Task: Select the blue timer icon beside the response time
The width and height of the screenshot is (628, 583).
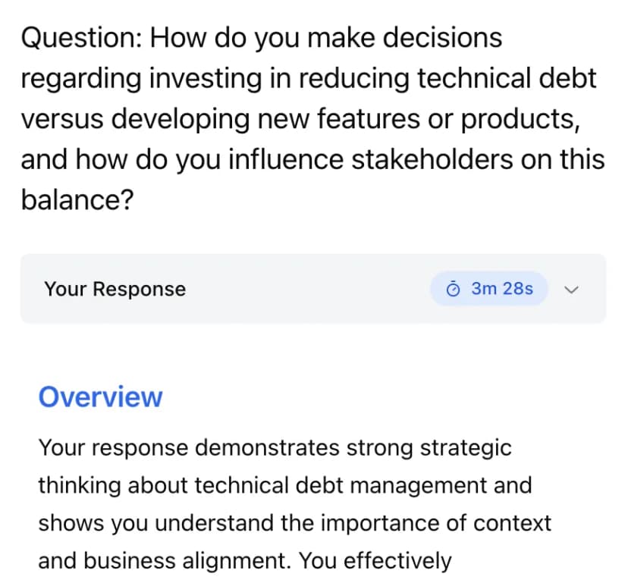Action: pyautogui.click(x=453, y=289)
